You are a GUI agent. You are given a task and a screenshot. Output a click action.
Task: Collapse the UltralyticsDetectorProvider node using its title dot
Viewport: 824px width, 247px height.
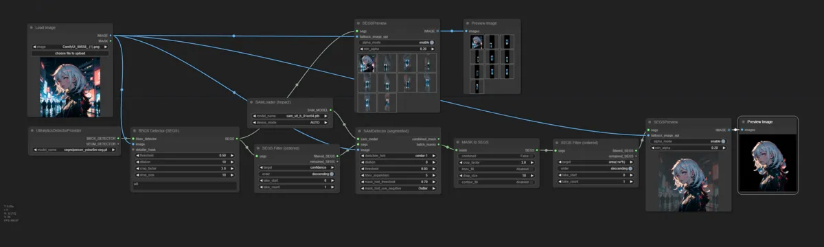point(32,130)
